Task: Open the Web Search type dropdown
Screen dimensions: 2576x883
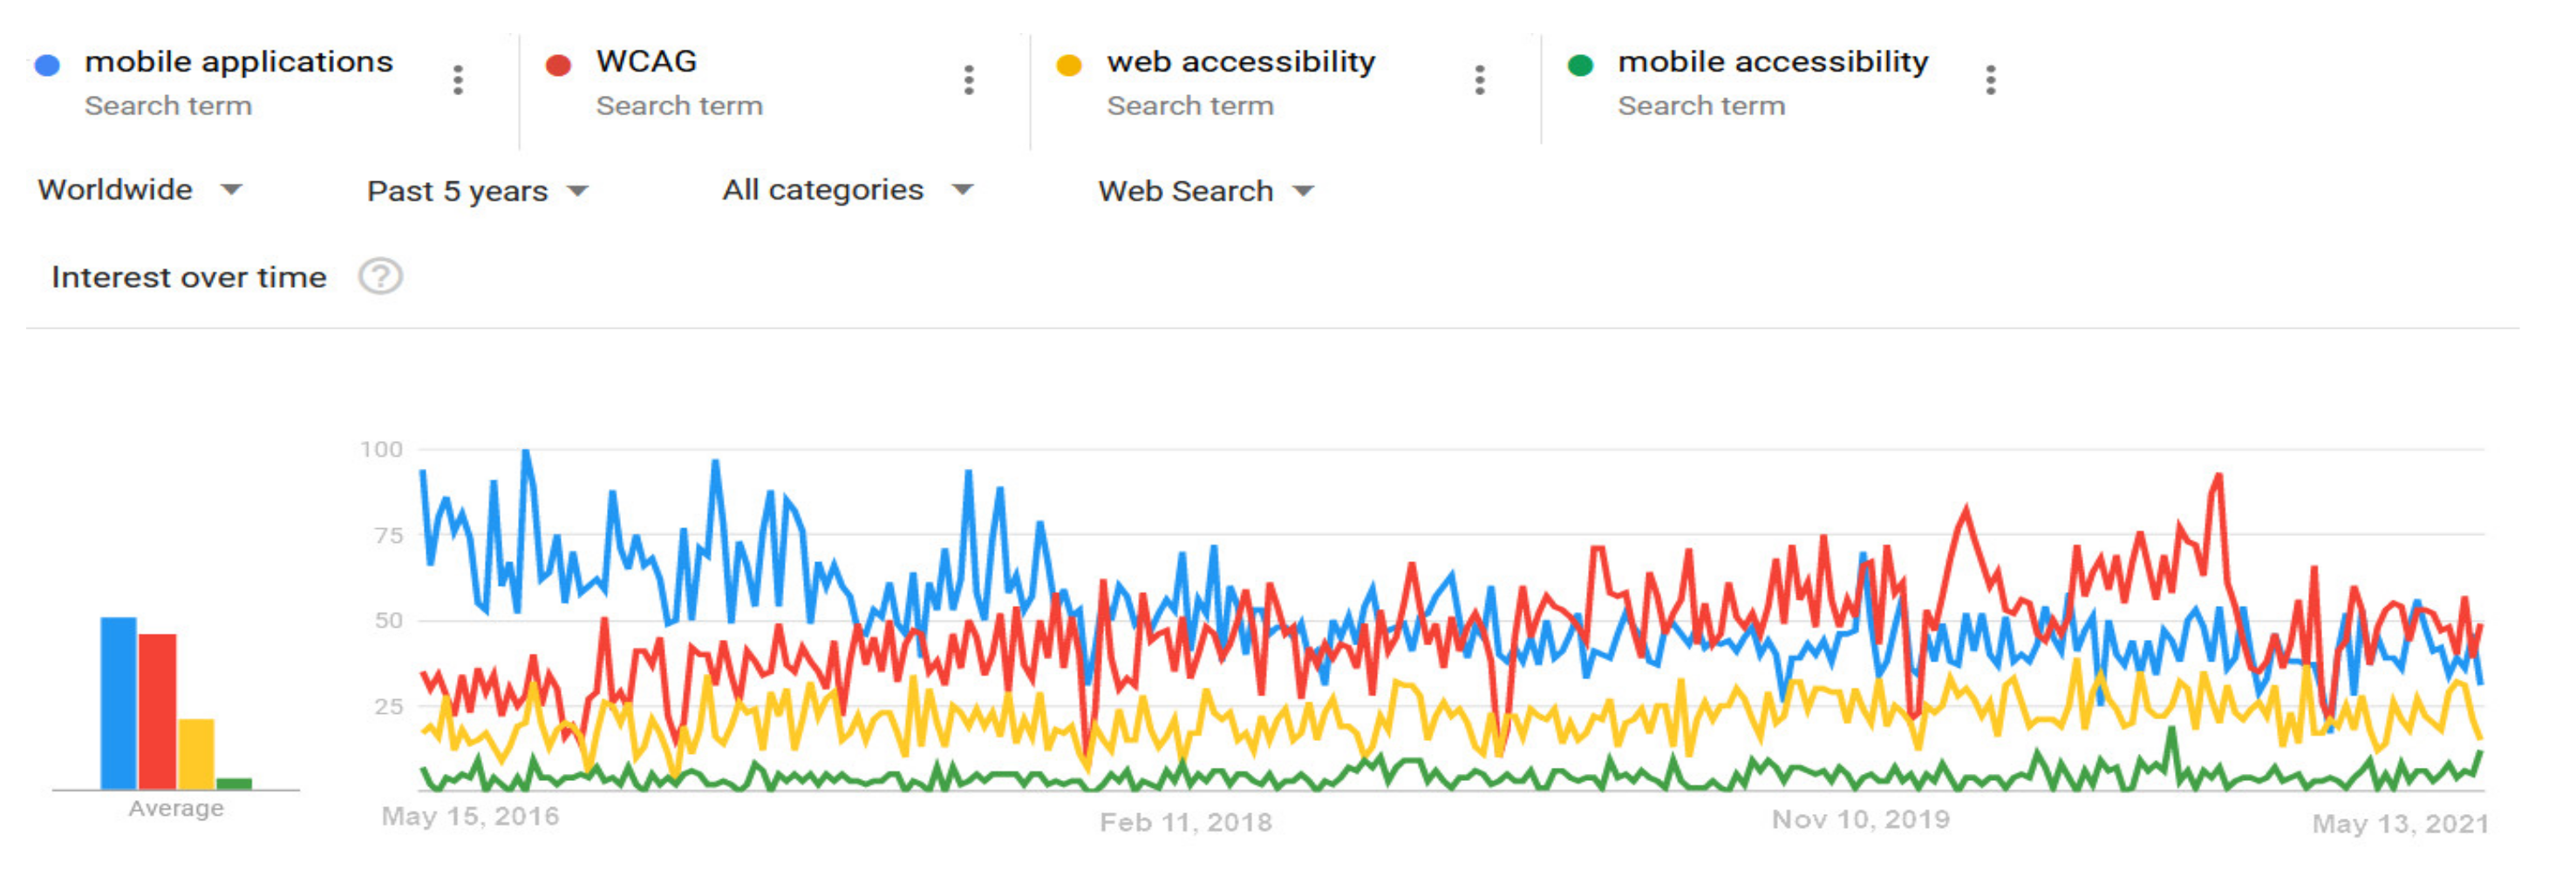Action: pyautogui.click(x=1205, y=191)
